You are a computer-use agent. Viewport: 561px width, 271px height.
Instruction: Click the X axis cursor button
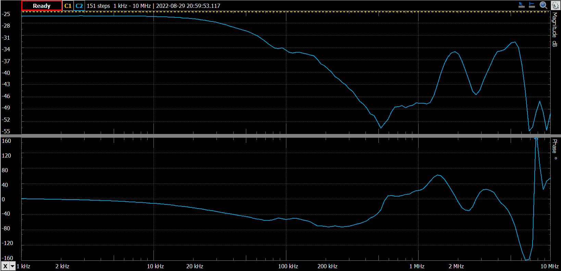(5, 266)
